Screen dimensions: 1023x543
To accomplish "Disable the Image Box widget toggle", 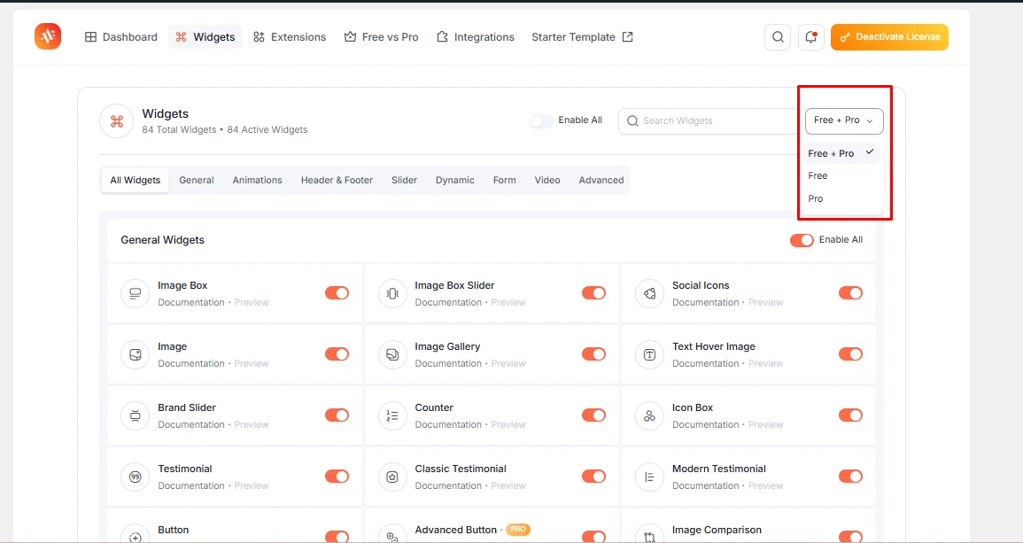I will (337, 293).
